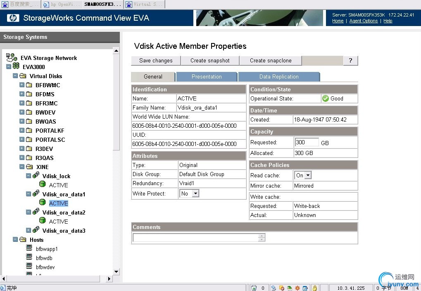Collapse the XINE folder node

pyautogui.click(x=22, y=167)
